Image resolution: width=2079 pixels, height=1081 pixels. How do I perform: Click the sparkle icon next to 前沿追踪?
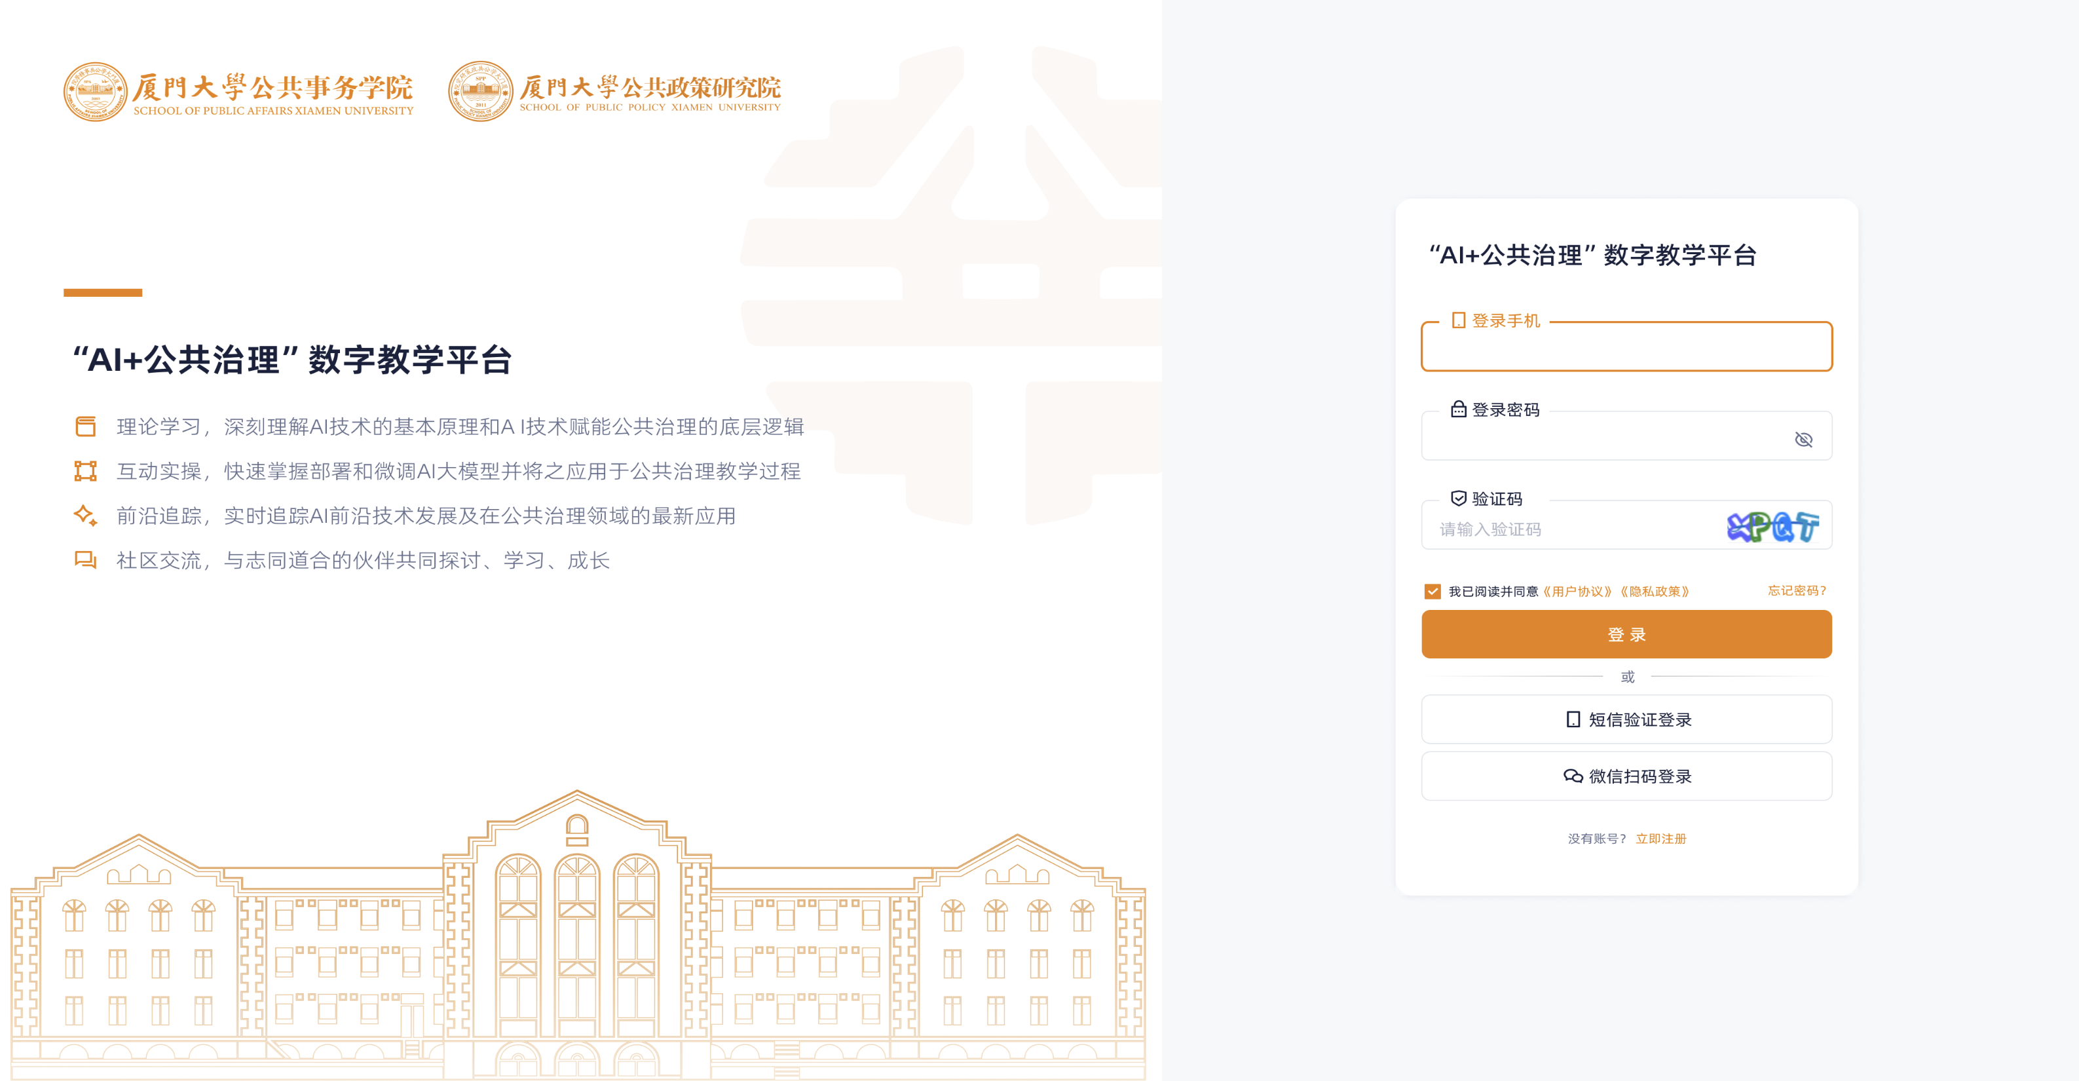pos(86,515)
